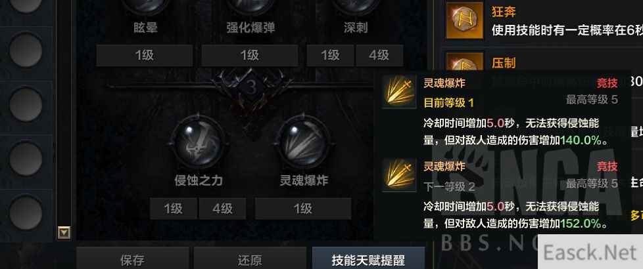This screenshot has height=269, width=643.
Task: Click the 保存 button
Action: [133, 259]
